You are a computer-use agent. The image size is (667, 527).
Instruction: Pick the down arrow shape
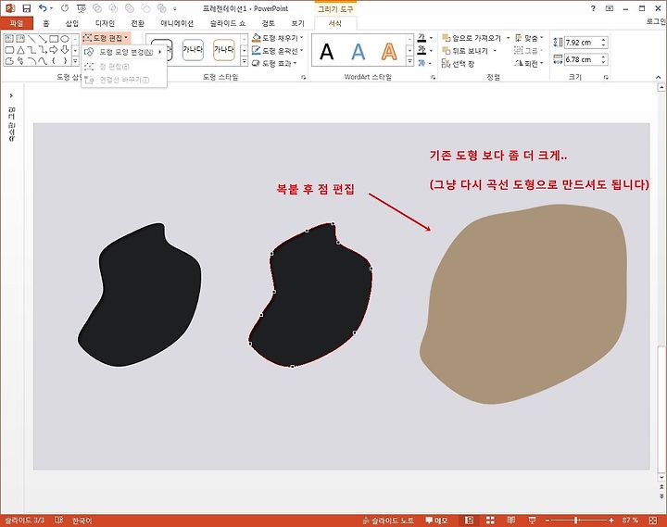[x=65, y=50]
